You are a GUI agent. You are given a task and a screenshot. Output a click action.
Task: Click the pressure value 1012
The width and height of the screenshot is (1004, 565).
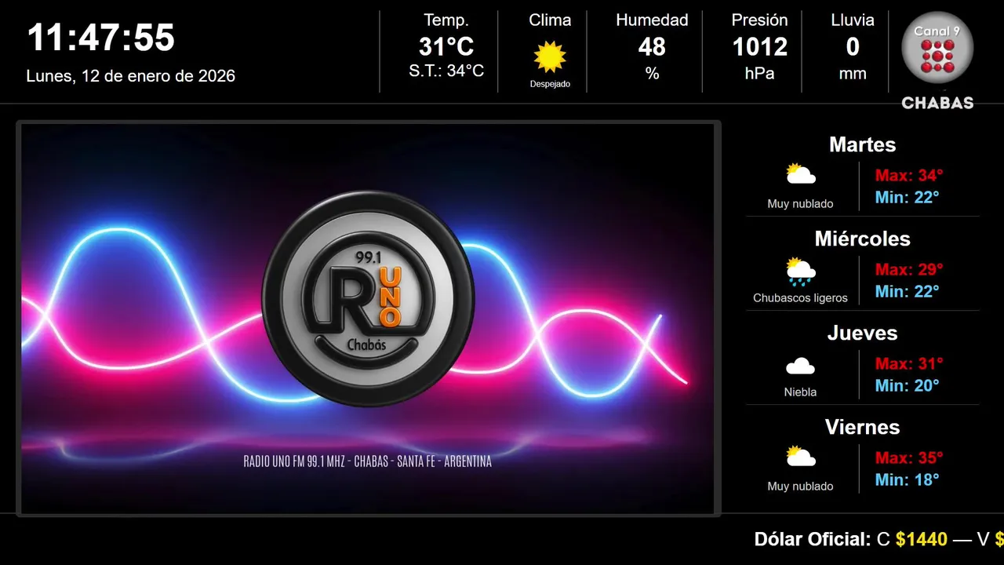coord(759,47)
